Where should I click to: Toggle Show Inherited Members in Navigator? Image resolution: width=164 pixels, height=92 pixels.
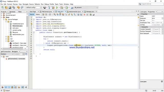(x=3, y=87)
